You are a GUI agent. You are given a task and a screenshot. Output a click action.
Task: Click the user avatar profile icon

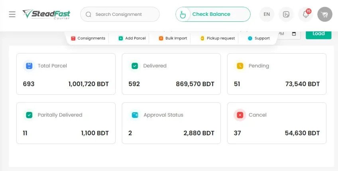[324, 14]
